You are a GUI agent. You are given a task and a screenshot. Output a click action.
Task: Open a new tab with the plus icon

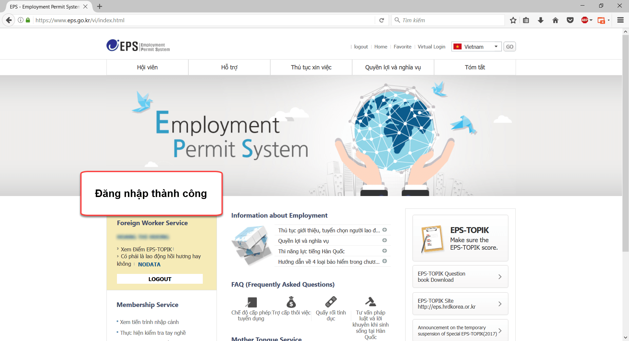(100, 7)
